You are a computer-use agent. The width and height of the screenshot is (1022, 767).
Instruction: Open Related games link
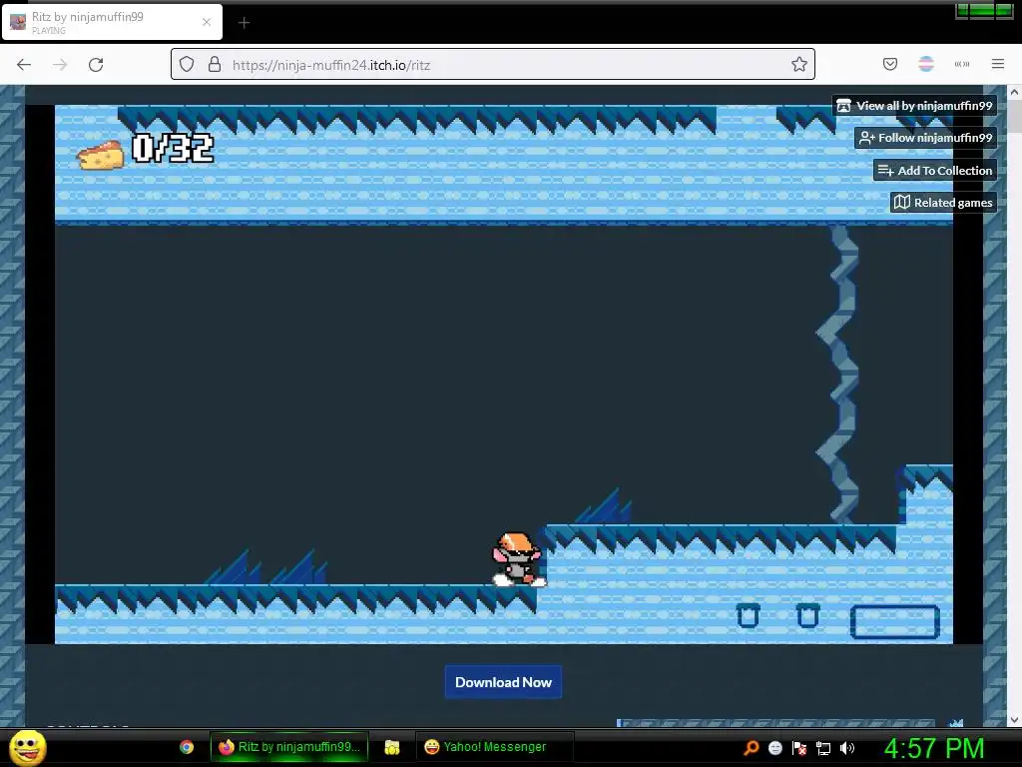coord(944,202)
